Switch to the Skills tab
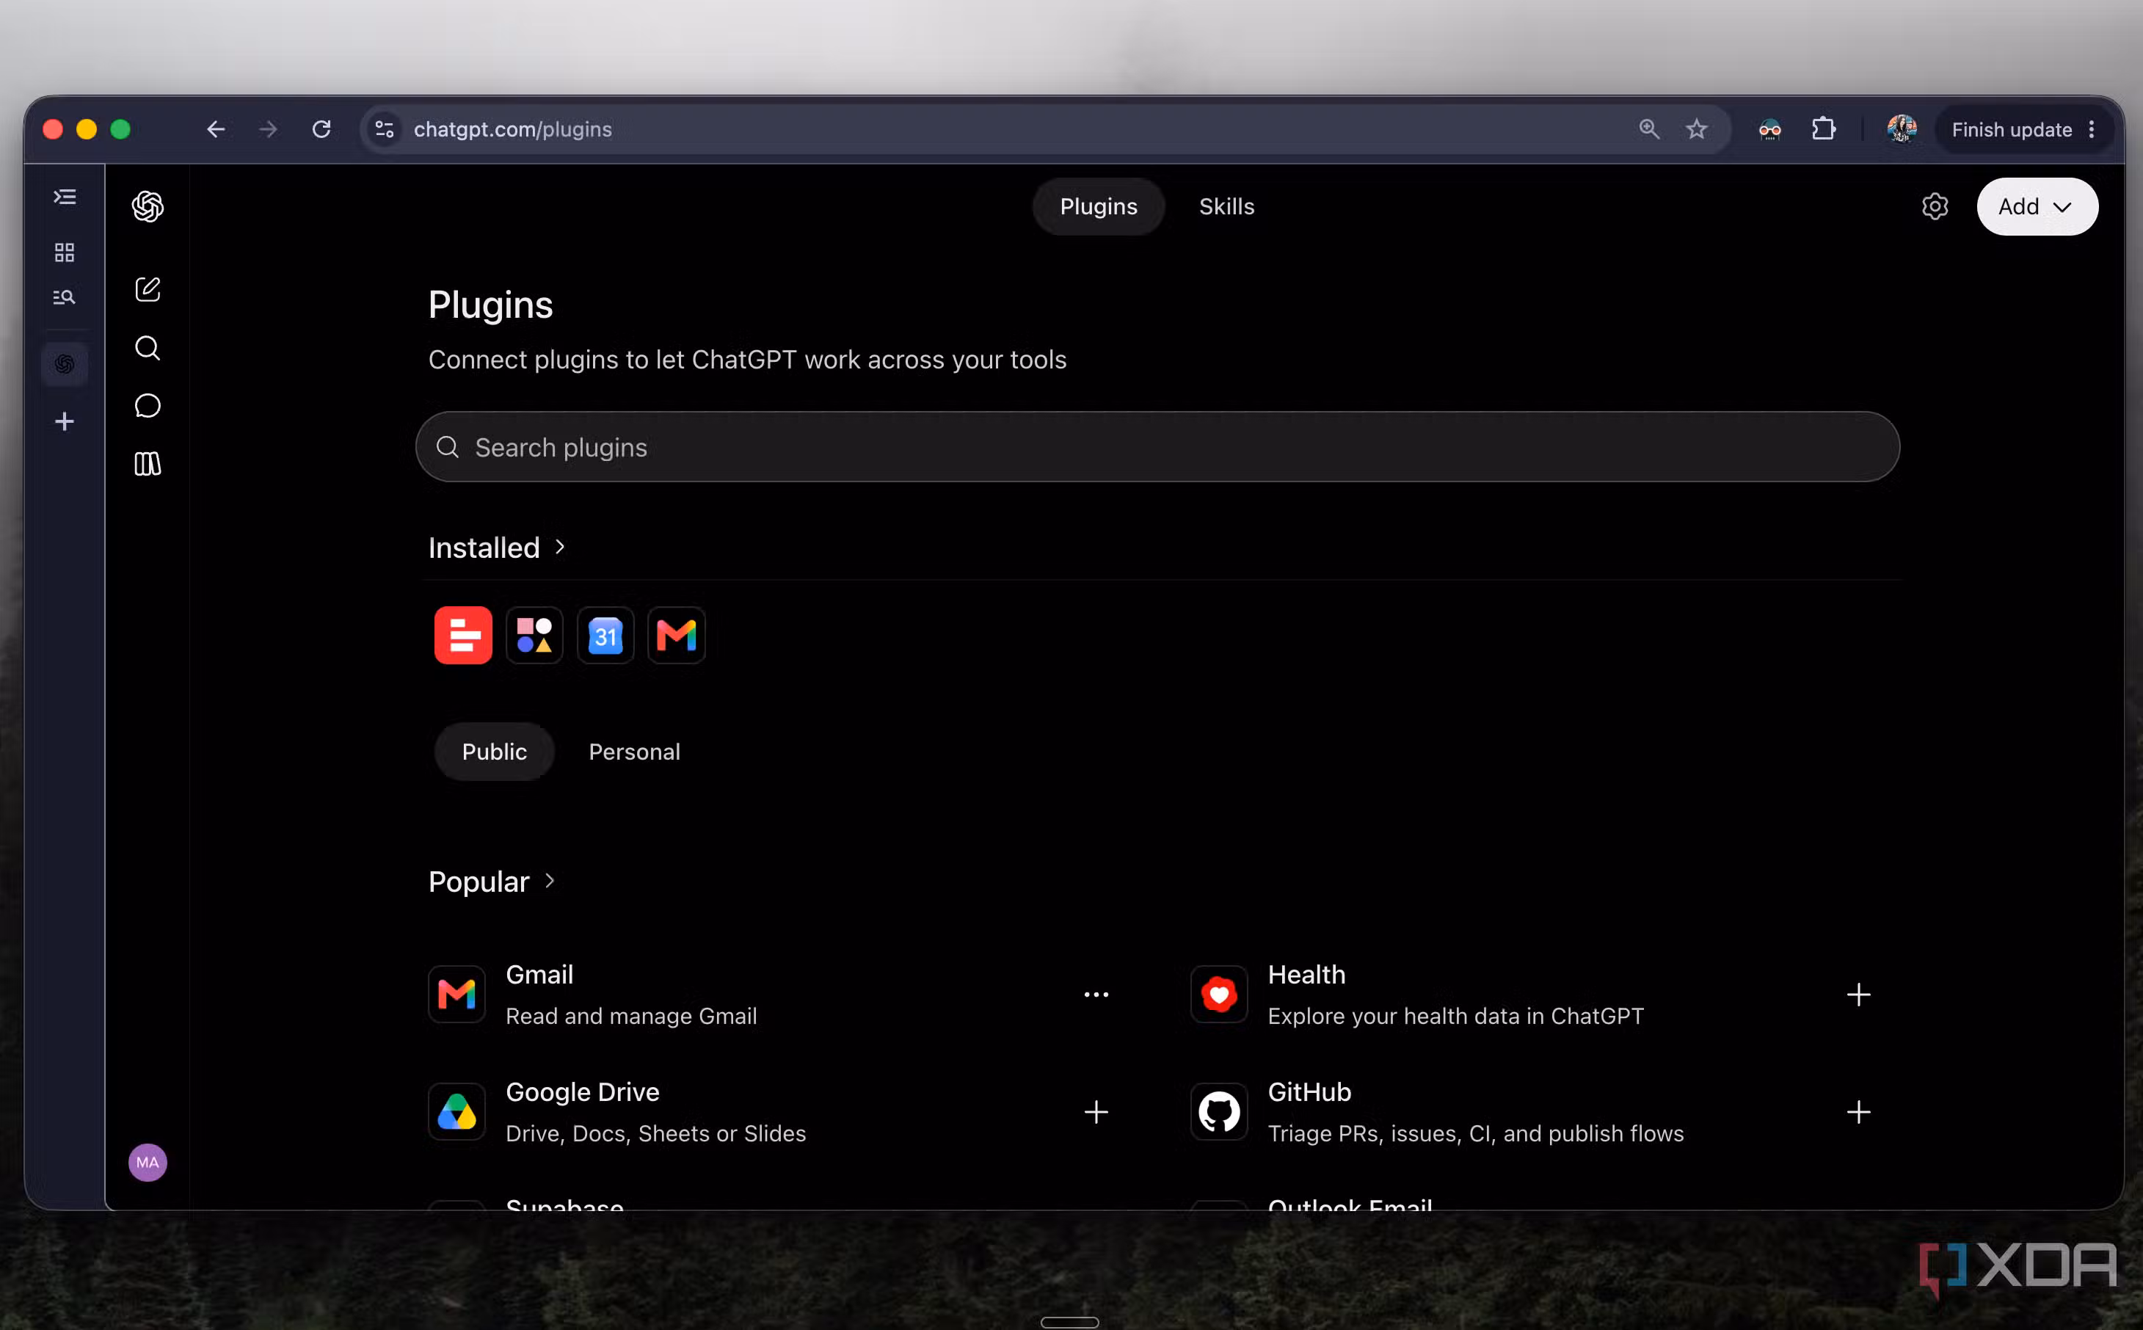The image size is (2143, 1330). (x=1226, y=207)
